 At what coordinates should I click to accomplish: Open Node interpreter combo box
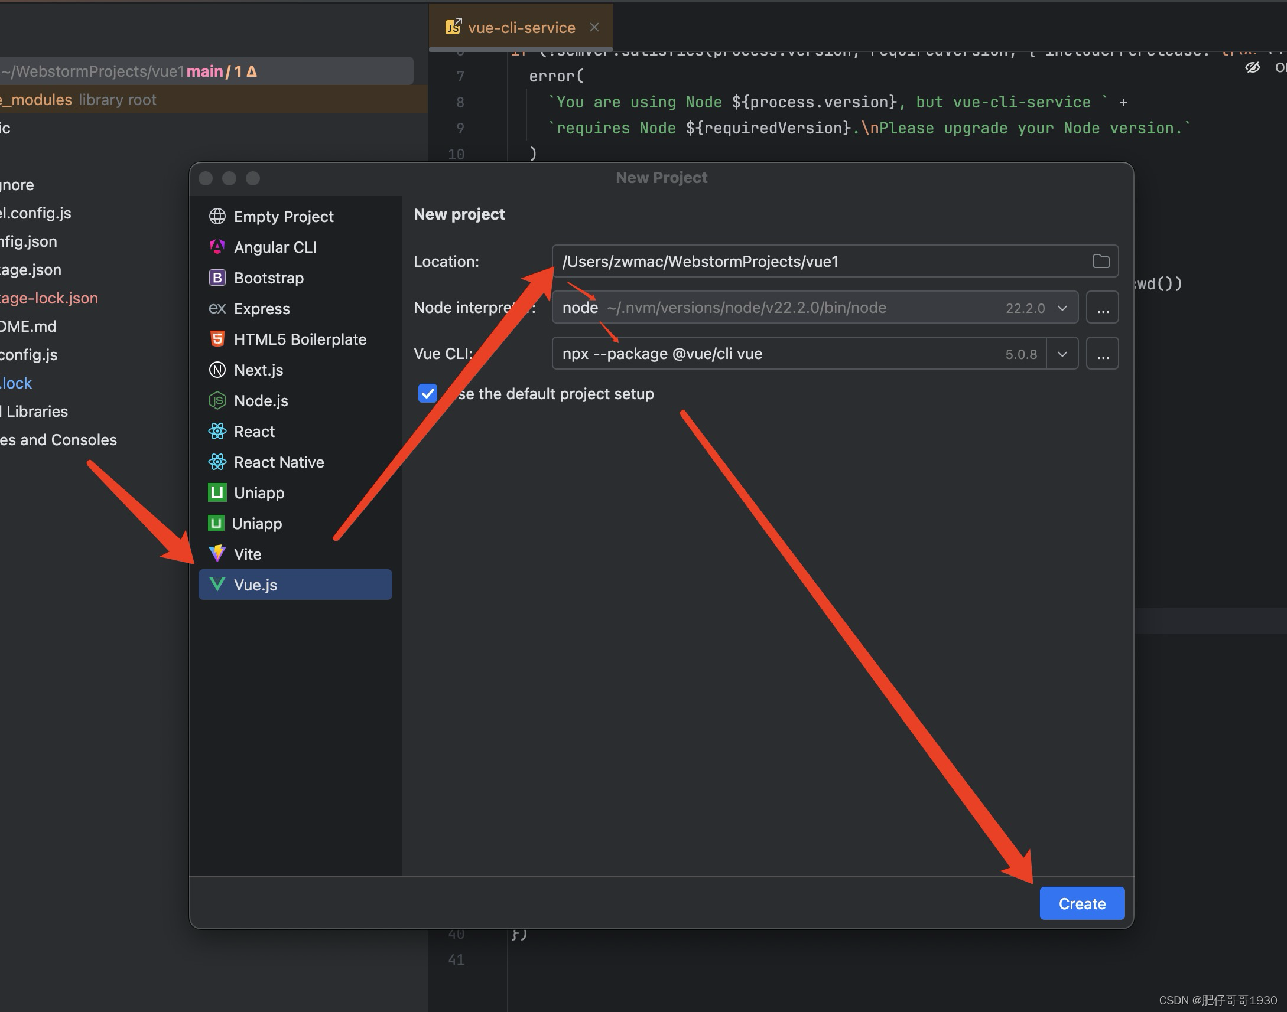click(814, 308)
